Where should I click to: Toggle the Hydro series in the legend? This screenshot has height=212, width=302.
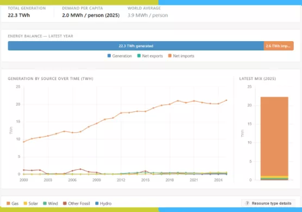(103, 203)
